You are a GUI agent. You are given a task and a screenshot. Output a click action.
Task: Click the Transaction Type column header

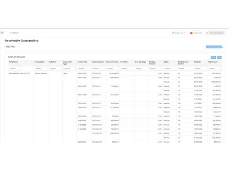coord(68,63)
